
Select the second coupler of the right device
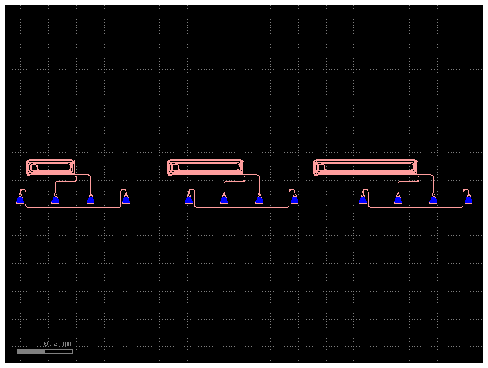(397, 199)
